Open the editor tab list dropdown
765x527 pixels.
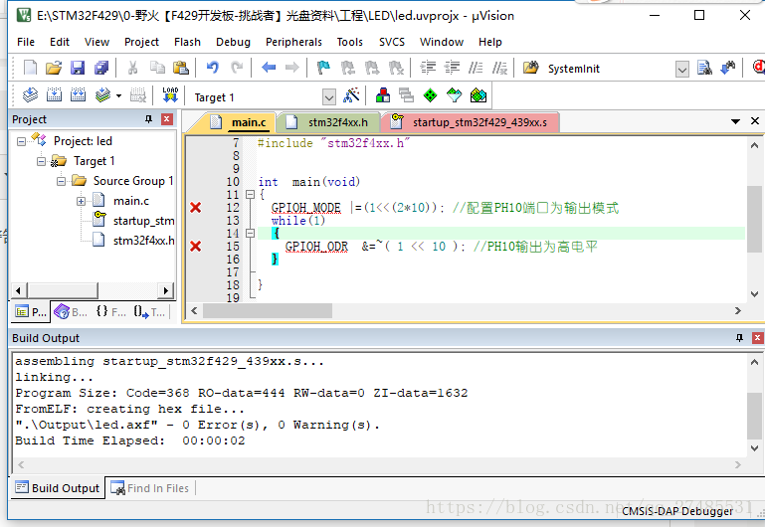point(735,121)
